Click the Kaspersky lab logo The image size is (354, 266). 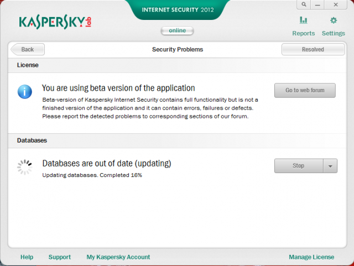55,22
